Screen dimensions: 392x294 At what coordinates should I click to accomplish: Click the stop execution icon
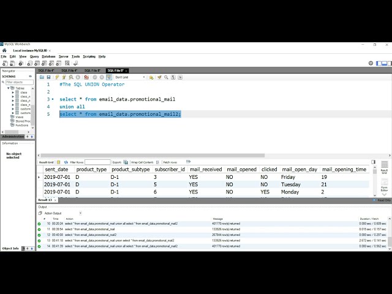pyautogui.click(x=78, y=77)
